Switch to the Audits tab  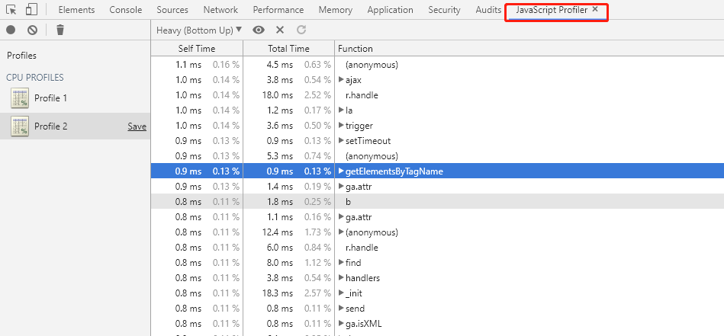point(488,10)
